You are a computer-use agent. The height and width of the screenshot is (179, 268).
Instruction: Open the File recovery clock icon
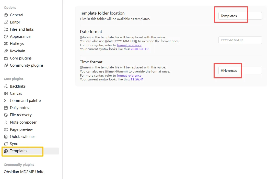coord(6,115)
